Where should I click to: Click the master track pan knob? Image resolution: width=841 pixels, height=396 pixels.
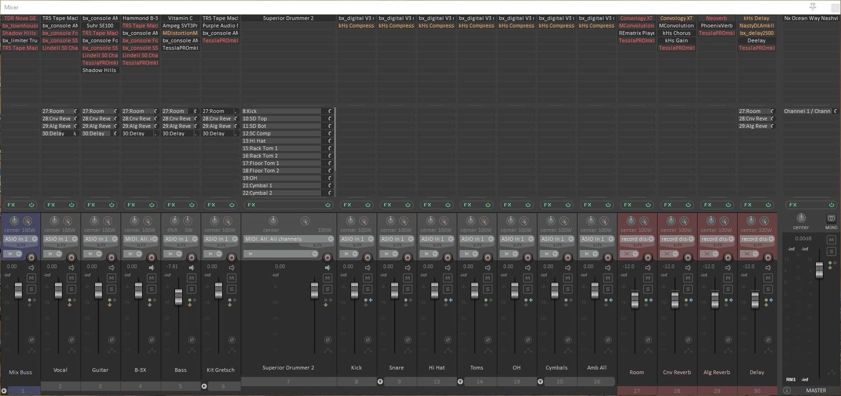801,218
